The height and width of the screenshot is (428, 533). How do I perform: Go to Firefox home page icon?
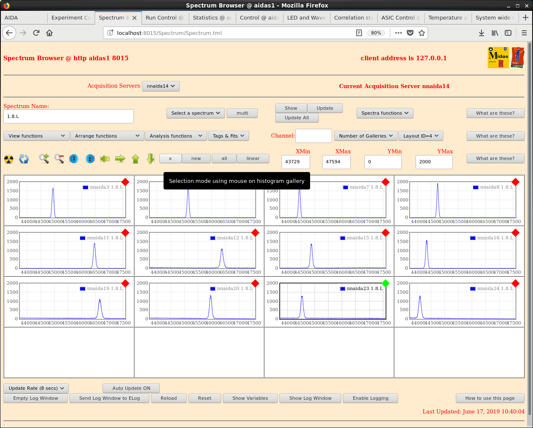tap(49, 33)
